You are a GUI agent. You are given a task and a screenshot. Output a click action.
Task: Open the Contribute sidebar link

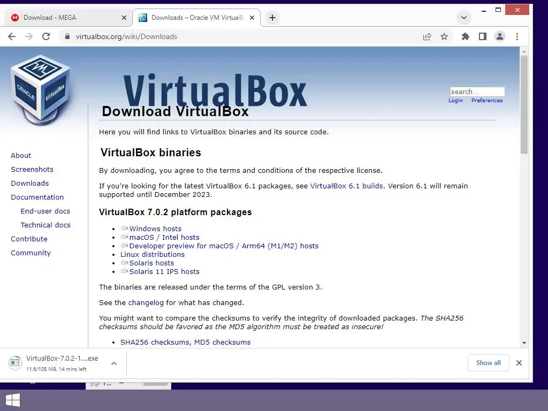tap(29, 239)
